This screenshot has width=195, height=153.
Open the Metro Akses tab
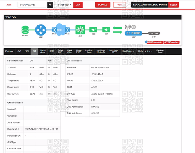click(43, 51)
